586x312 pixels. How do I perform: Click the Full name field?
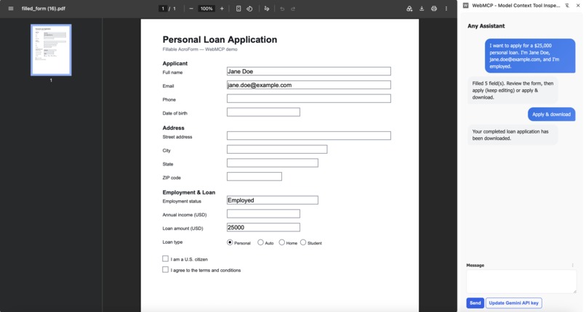[309, 71]
